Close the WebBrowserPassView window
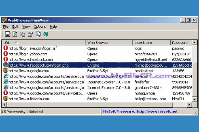This screenshot has height=132, width=199. point(194,20)
